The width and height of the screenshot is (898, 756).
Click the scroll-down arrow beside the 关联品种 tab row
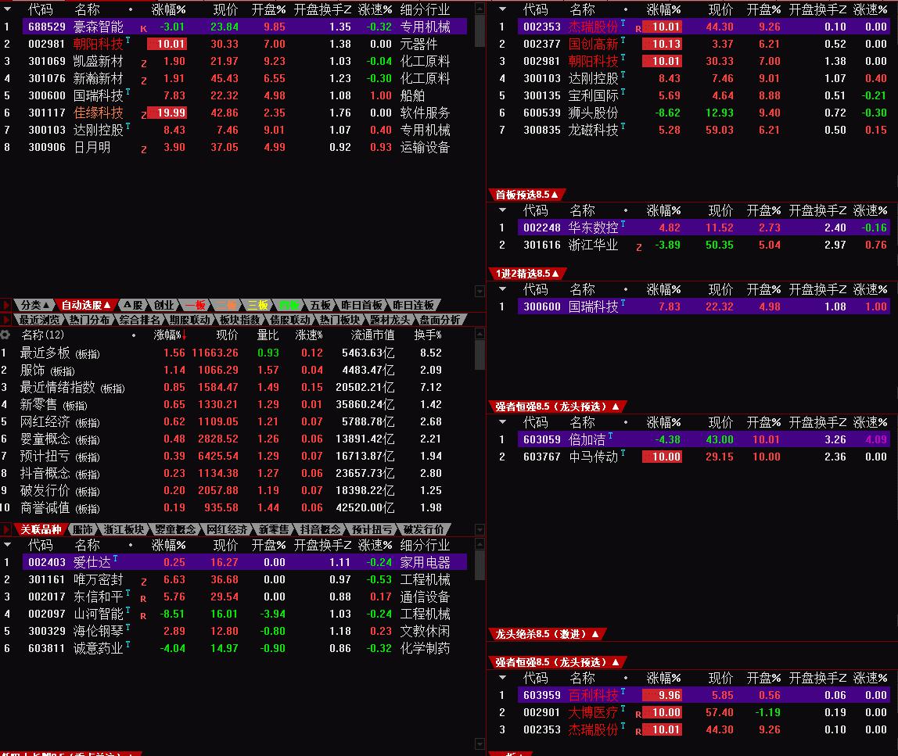(x=480, y=529)
